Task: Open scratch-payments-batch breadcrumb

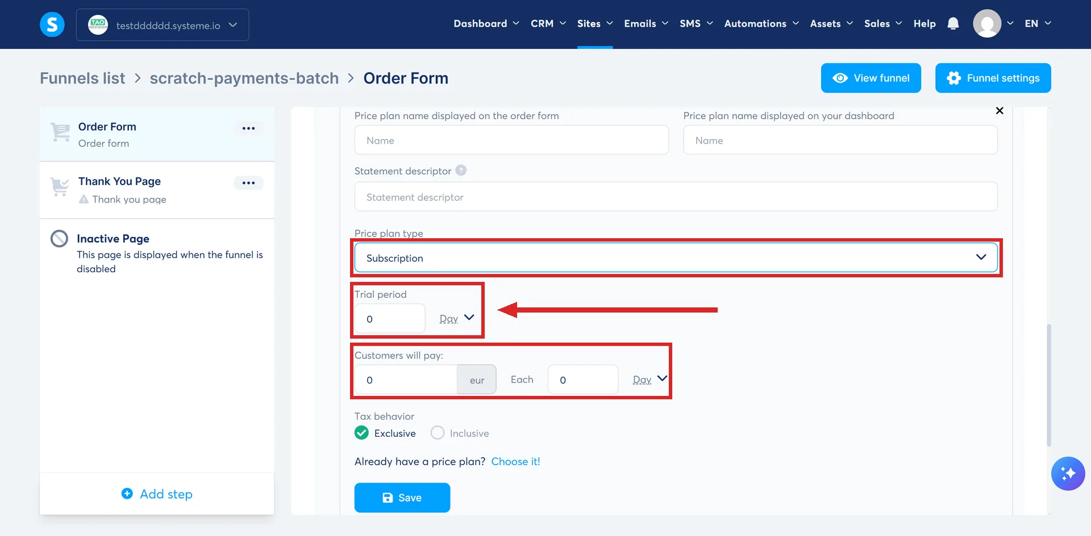Action: tap(244, 78)
